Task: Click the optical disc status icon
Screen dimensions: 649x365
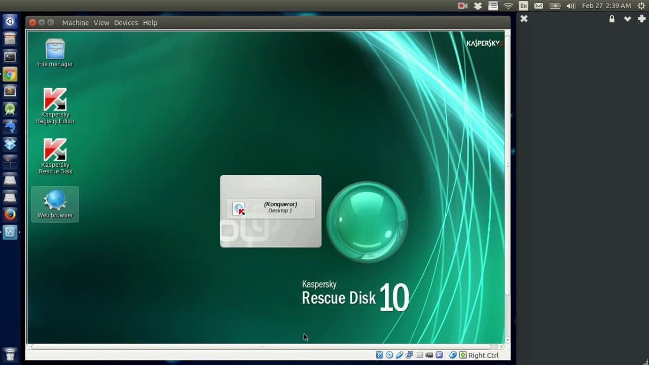Action: pos(389,355)
